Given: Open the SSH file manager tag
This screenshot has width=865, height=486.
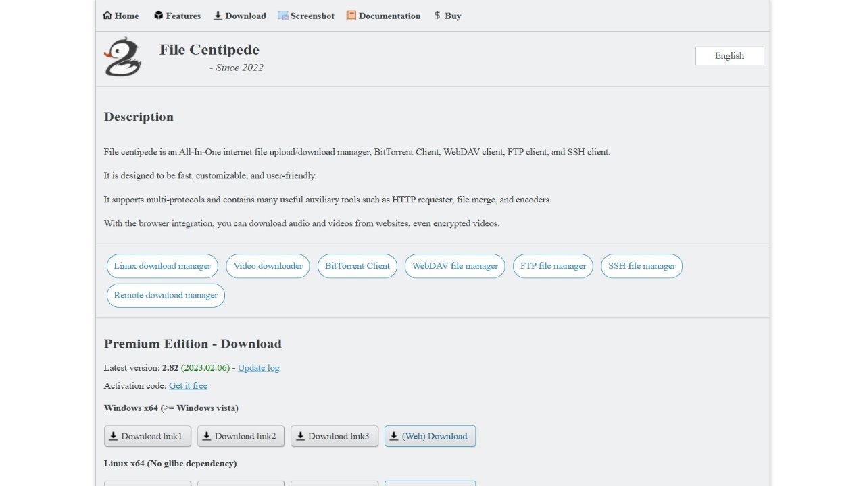Looking at the screenshot, I should coord(642,266).
